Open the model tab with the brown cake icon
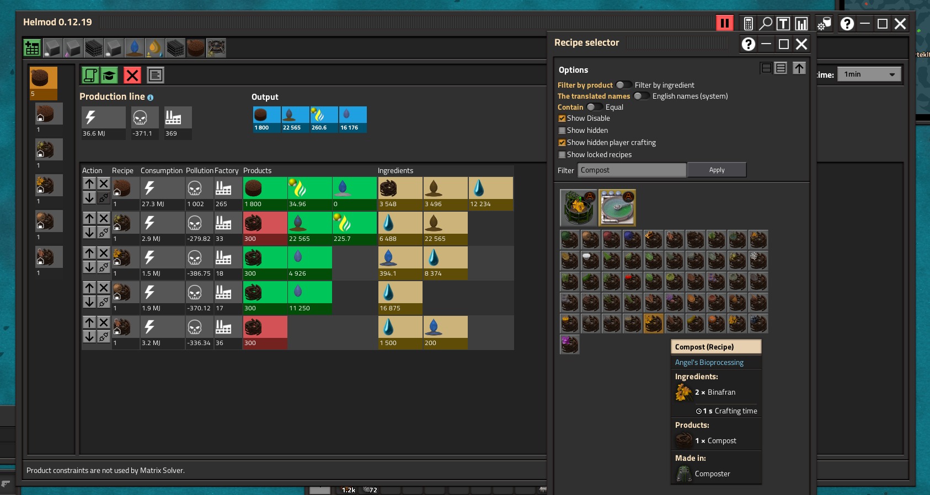 coord(196,48)
